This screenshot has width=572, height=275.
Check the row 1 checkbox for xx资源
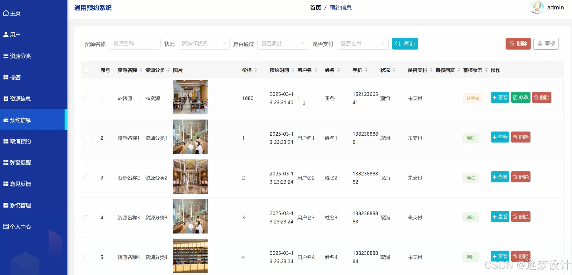[86, 99]
